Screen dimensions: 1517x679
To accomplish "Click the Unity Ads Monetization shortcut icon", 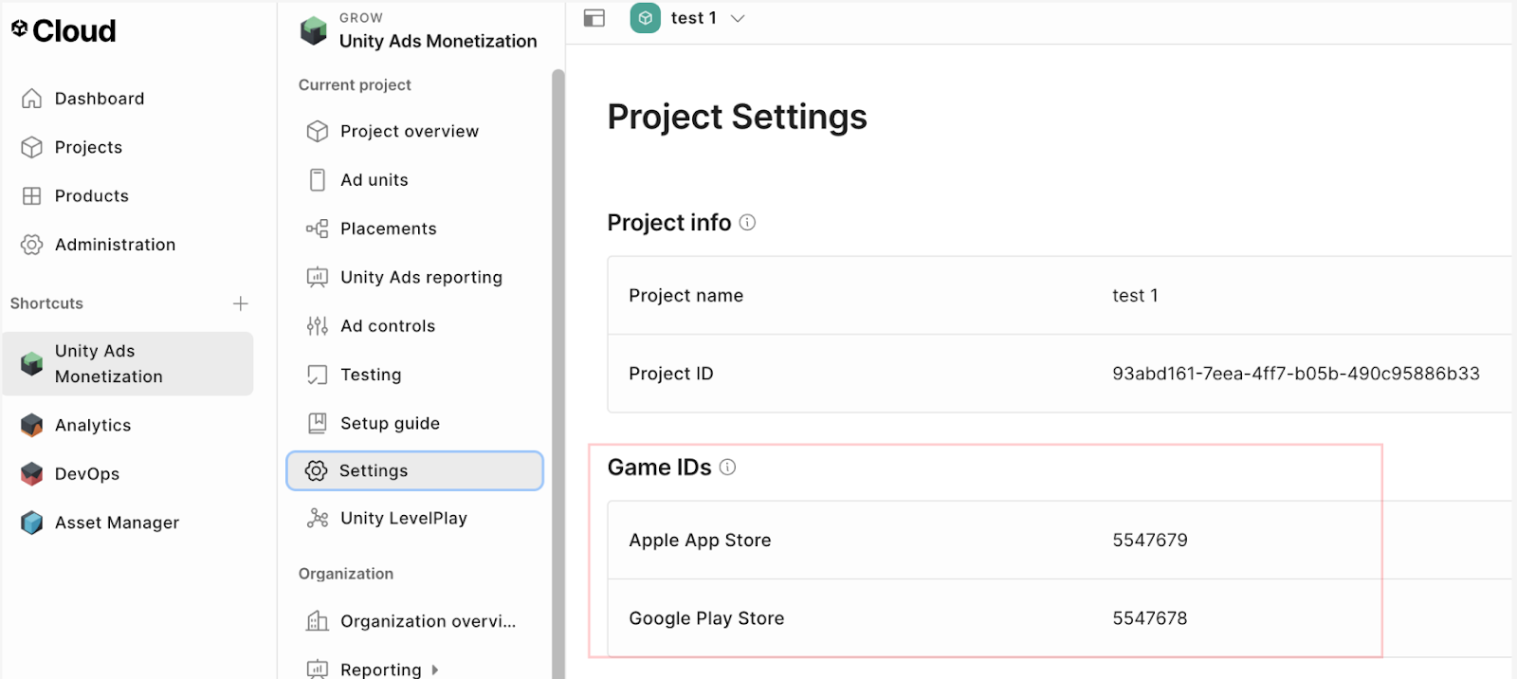I will click(31, 364).
